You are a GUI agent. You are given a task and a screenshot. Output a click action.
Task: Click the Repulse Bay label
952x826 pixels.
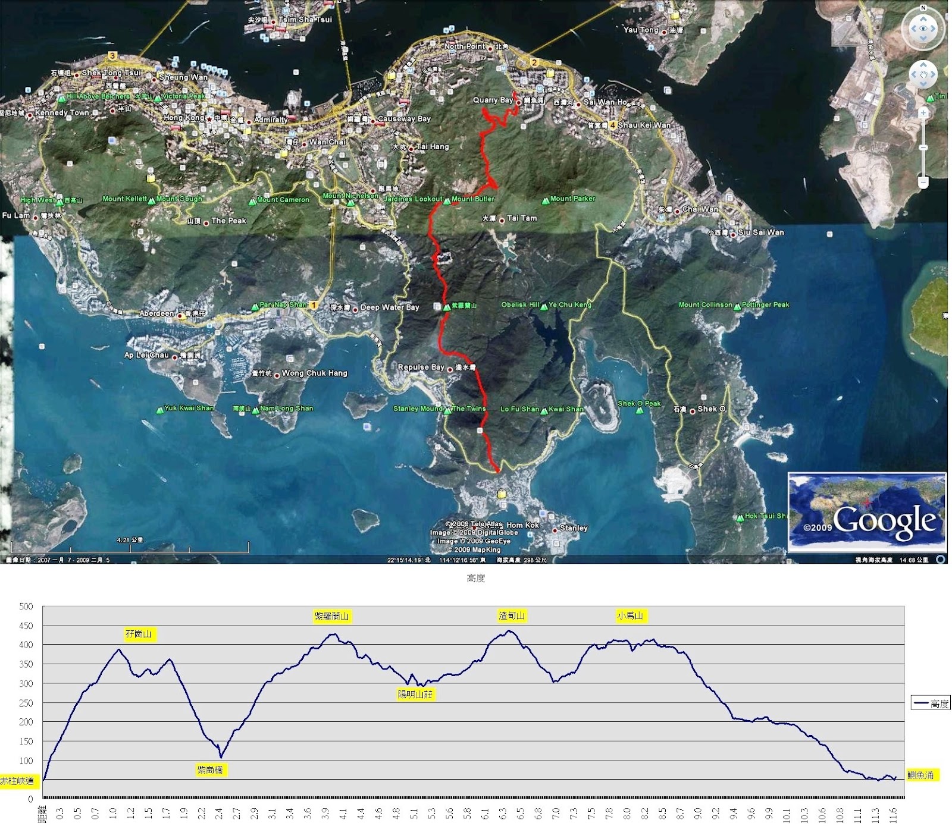(x=421, y=367)
